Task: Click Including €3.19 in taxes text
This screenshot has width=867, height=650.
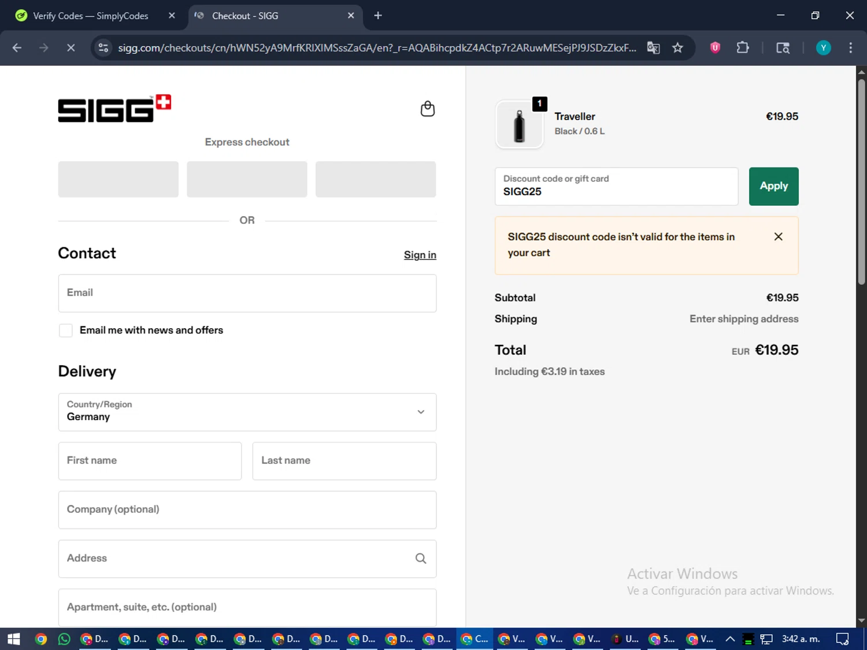Action: pyautogui.click(x=549, y=372)
